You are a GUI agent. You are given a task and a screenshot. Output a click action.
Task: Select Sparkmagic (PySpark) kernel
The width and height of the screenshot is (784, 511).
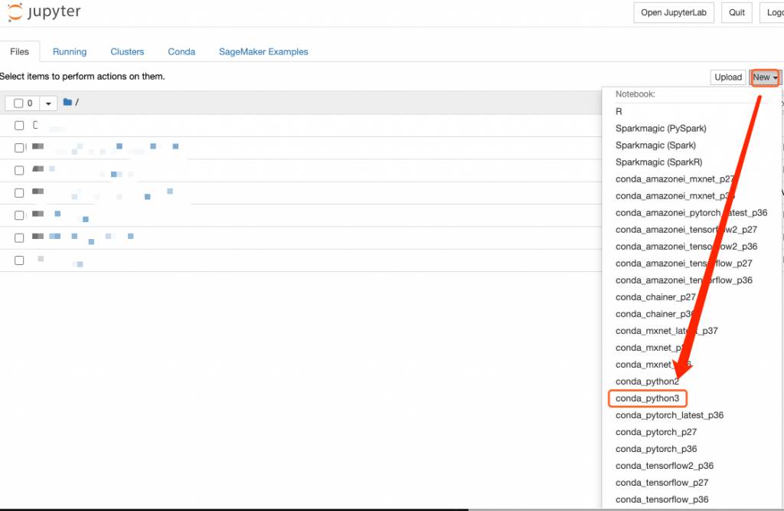[x=661, y=128]
